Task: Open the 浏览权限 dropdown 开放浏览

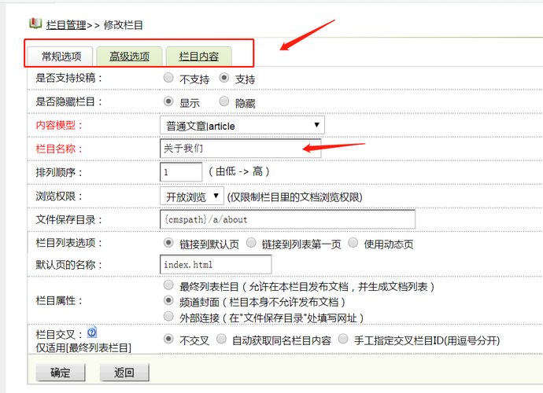Action: click(192, 196)
